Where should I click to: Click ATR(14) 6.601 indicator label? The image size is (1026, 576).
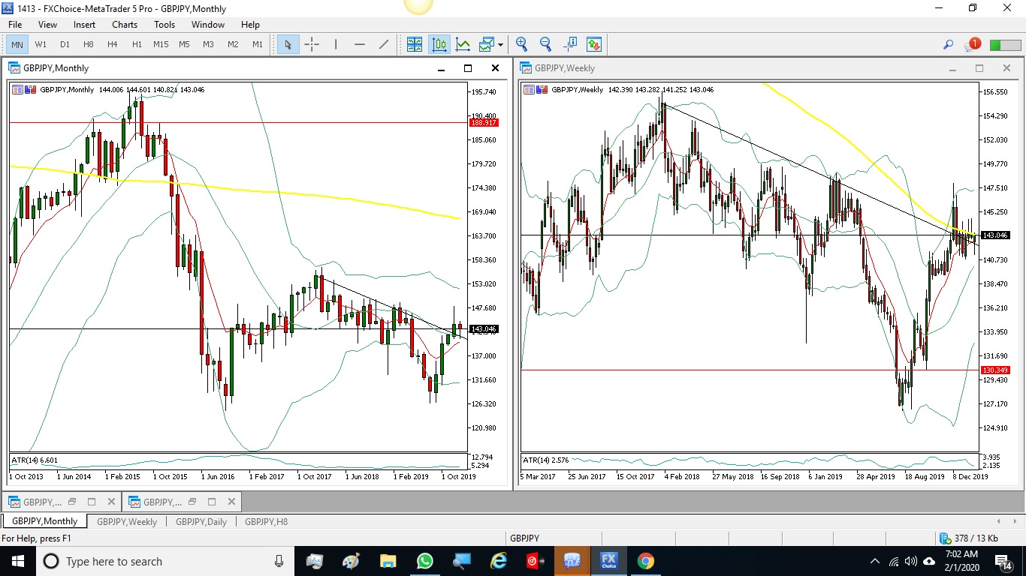click(34, 460)
